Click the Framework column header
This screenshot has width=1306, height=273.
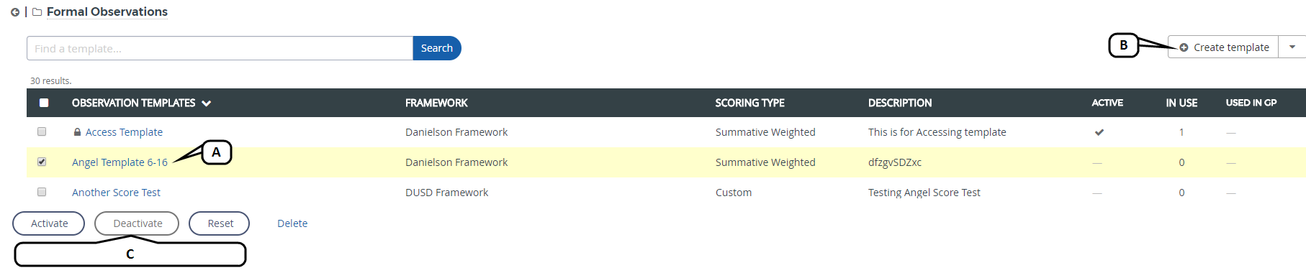coord(436,103)
